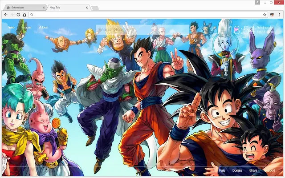Open the Videos search link

(43, 28)
